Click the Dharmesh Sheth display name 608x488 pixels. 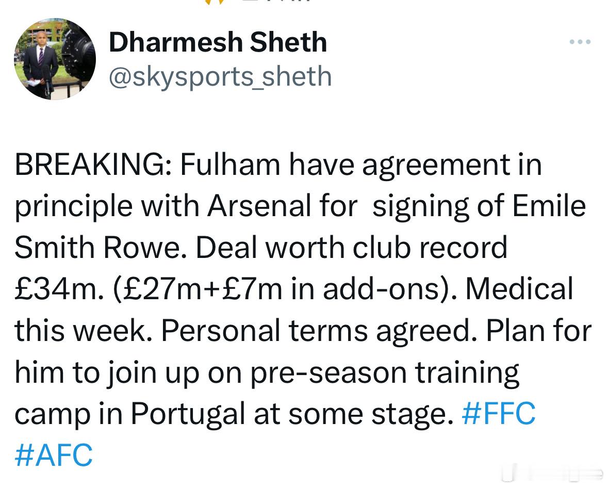[x=218, y=42]
